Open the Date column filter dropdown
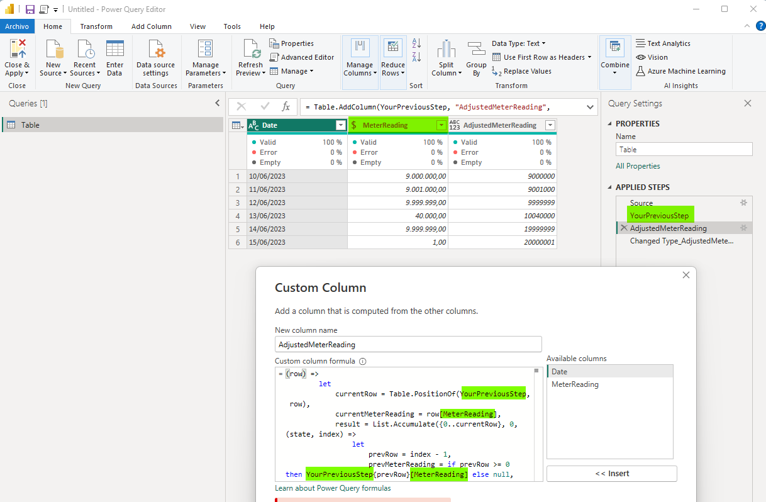 tap(340, 125)
